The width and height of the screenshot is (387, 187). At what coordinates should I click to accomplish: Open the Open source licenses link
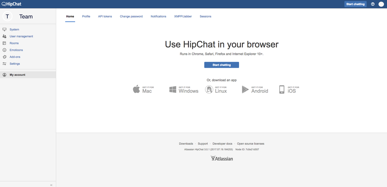click(x=251, y=144)
